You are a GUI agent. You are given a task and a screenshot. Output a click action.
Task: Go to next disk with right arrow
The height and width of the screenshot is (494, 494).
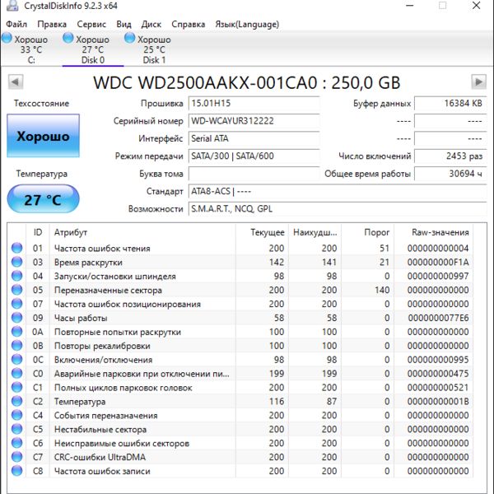click(x=478, y=82)
